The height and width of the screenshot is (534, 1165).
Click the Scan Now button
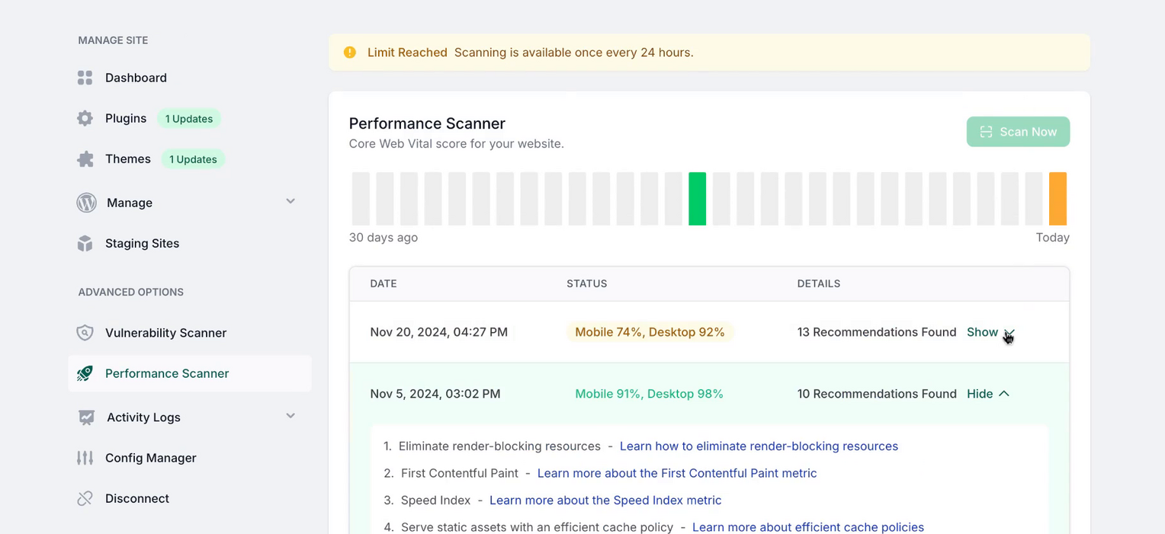[1018, 132]
